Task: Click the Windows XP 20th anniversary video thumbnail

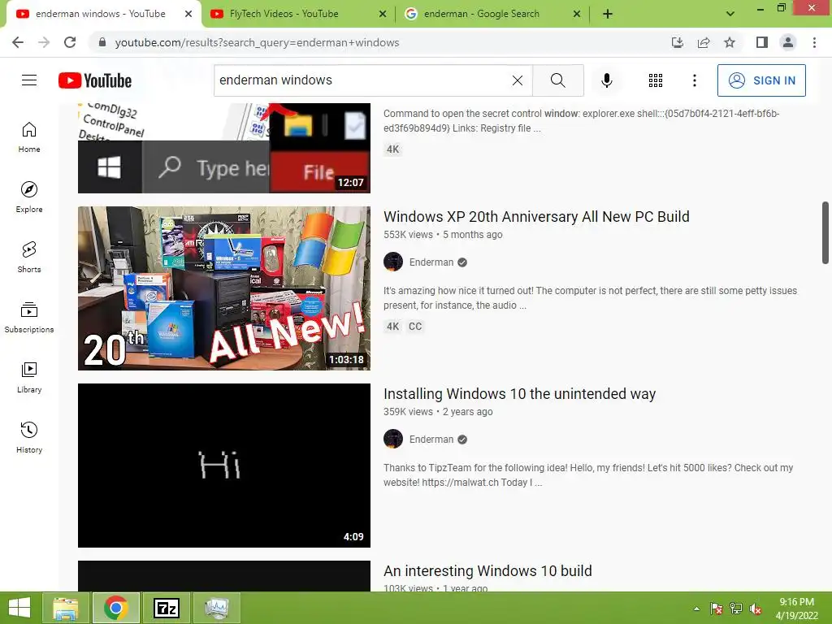Action: [224, 288]
